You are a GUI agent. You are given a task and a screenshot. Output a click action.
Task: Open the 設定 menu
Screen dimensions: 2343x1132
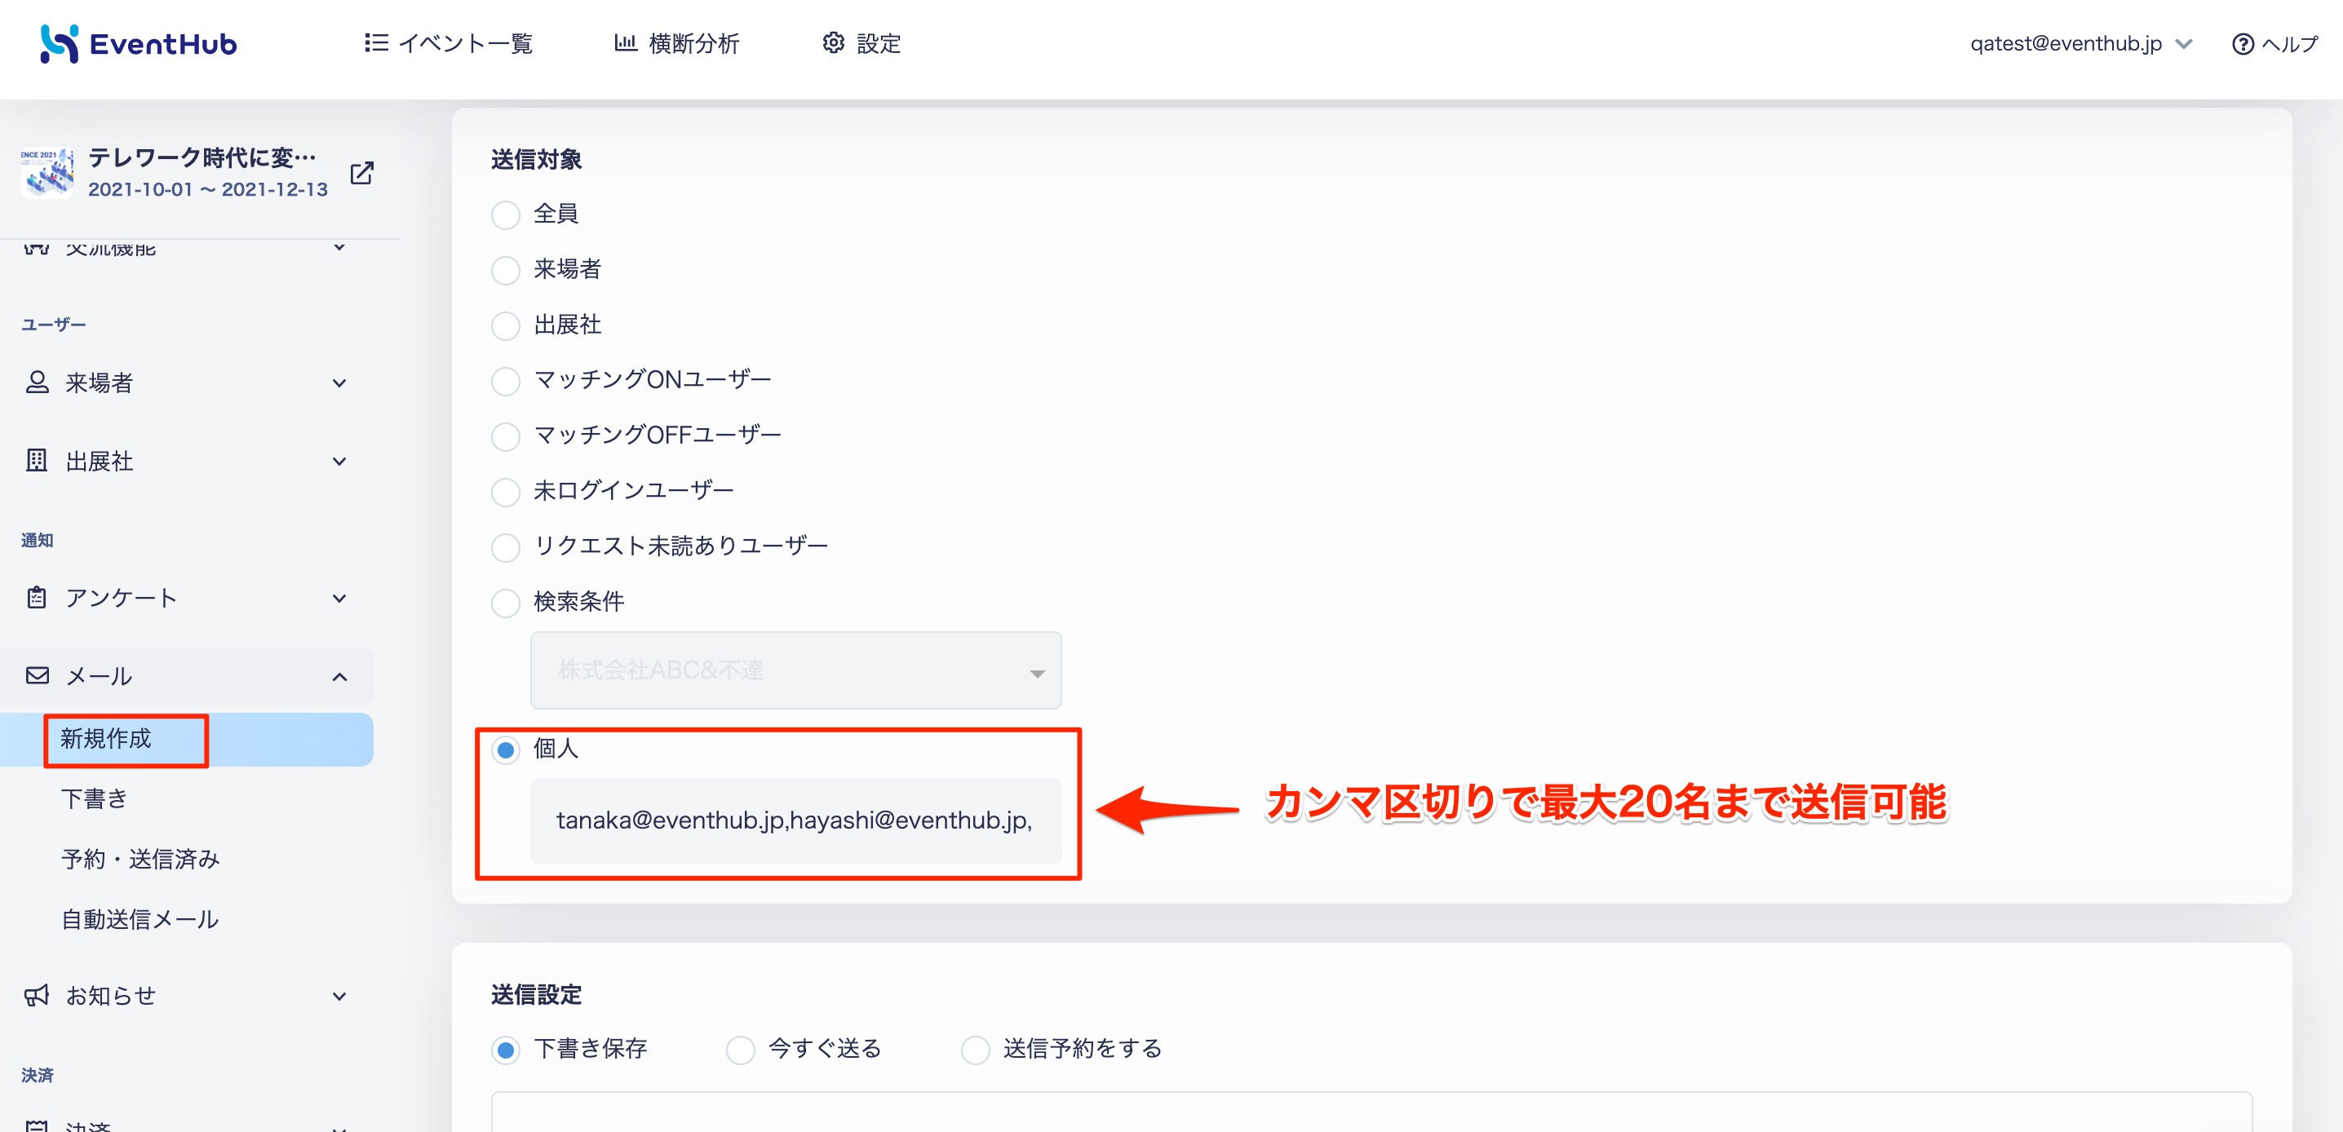tap(861, 44)
